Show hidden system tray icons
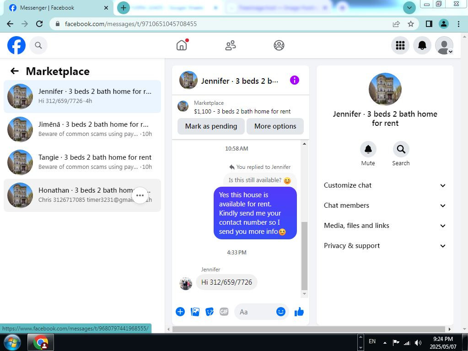468x351 pixels. point(385,343)
